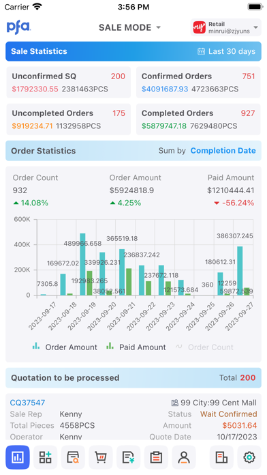
Task: Select the 2023-09-21 paid amount green bar
Action: point(129,282)
